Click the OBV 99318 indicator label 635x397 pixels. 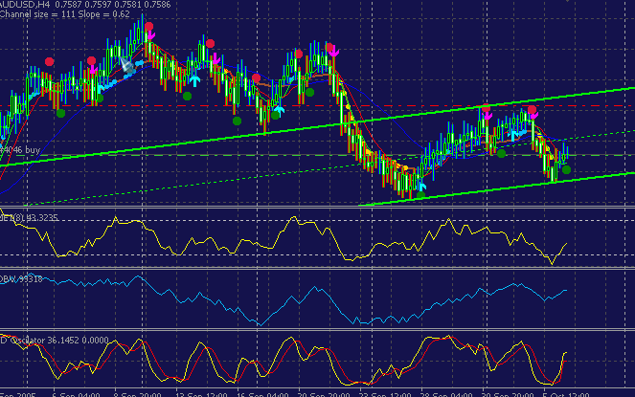[x=21, y=279]
